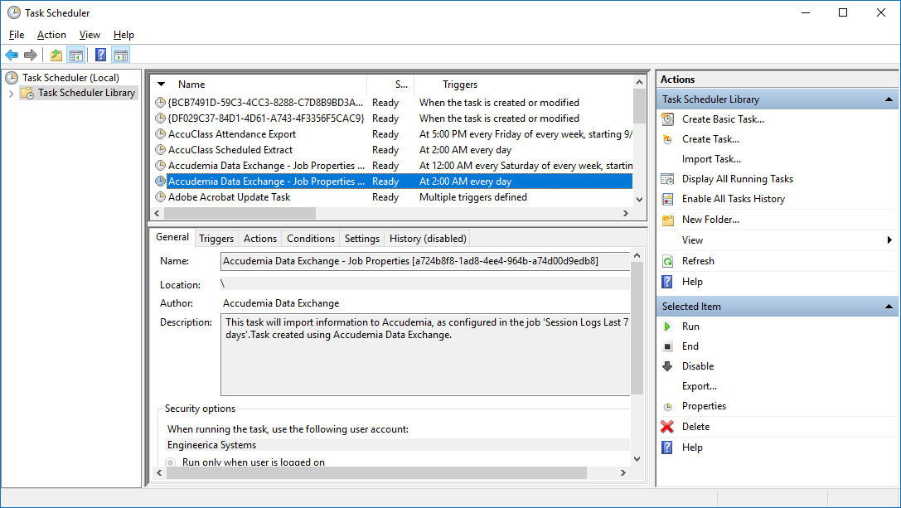Click the Forward arrow toolbar icon

pos(30,56)
